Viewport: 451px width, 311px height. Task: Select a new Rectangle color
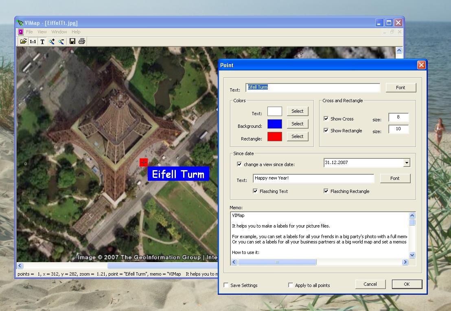click(x=298, y=136)
